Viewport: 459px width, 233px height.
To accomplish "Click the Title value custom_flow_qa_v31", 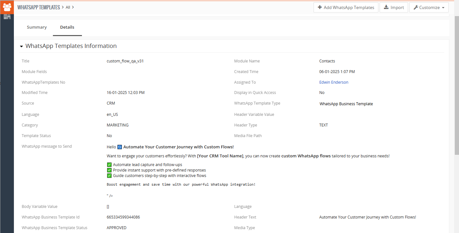I will 125,61.
